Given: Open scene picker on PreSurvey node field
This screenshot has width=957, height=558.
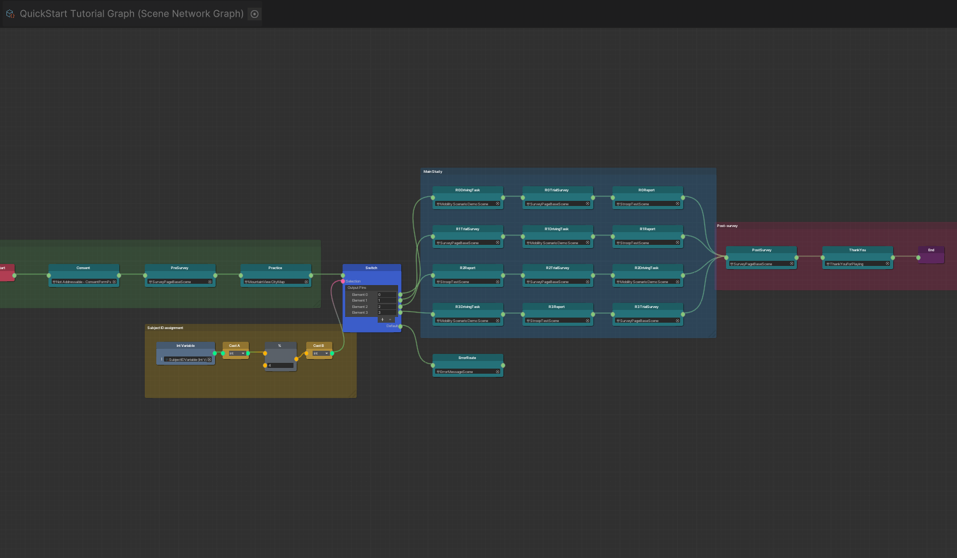Looking at the screenshot, I should tap(209, 282).
